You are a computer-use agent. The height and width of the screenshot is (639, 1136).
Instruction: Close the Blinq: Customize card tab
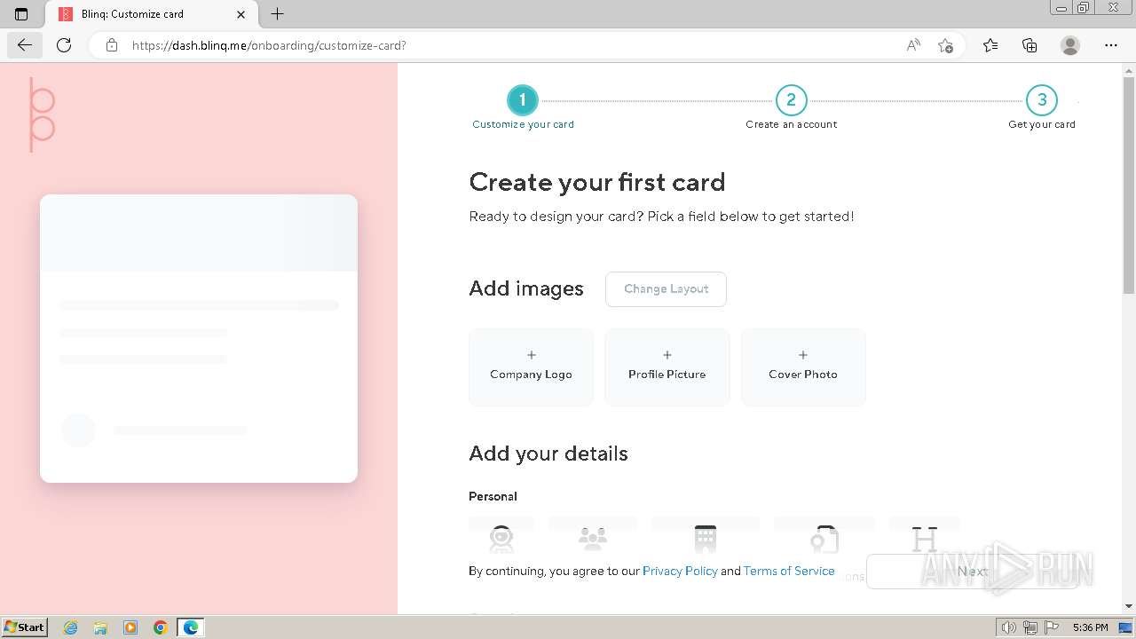pyautogui.click(x=241, y=14)
